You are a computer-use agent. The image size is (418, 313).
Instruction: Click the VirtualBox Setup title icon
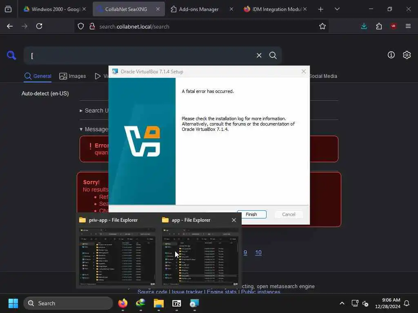point(115,72)
